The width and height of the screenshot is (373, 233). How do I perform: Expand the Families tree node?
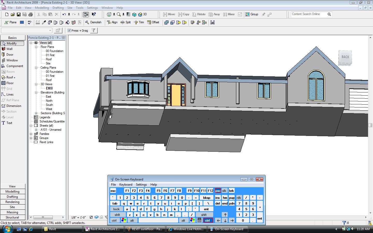(x=32, y=134)
